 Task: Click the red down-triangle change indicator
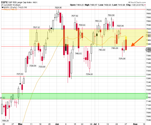[145, 5]
